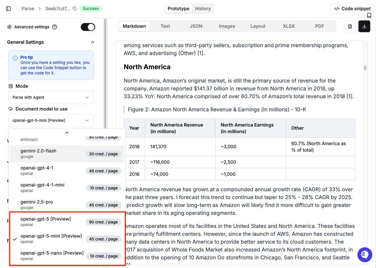The width and height of the screenshot is (376, 268).
Task: Show the Layout tab
Action: tap(258, 26)
